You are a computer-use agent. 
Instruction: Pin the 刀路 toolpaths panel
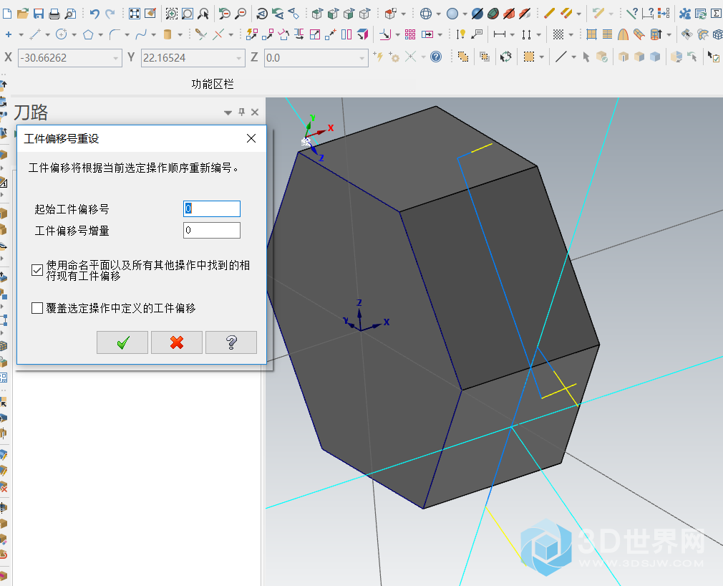(242, 112)
